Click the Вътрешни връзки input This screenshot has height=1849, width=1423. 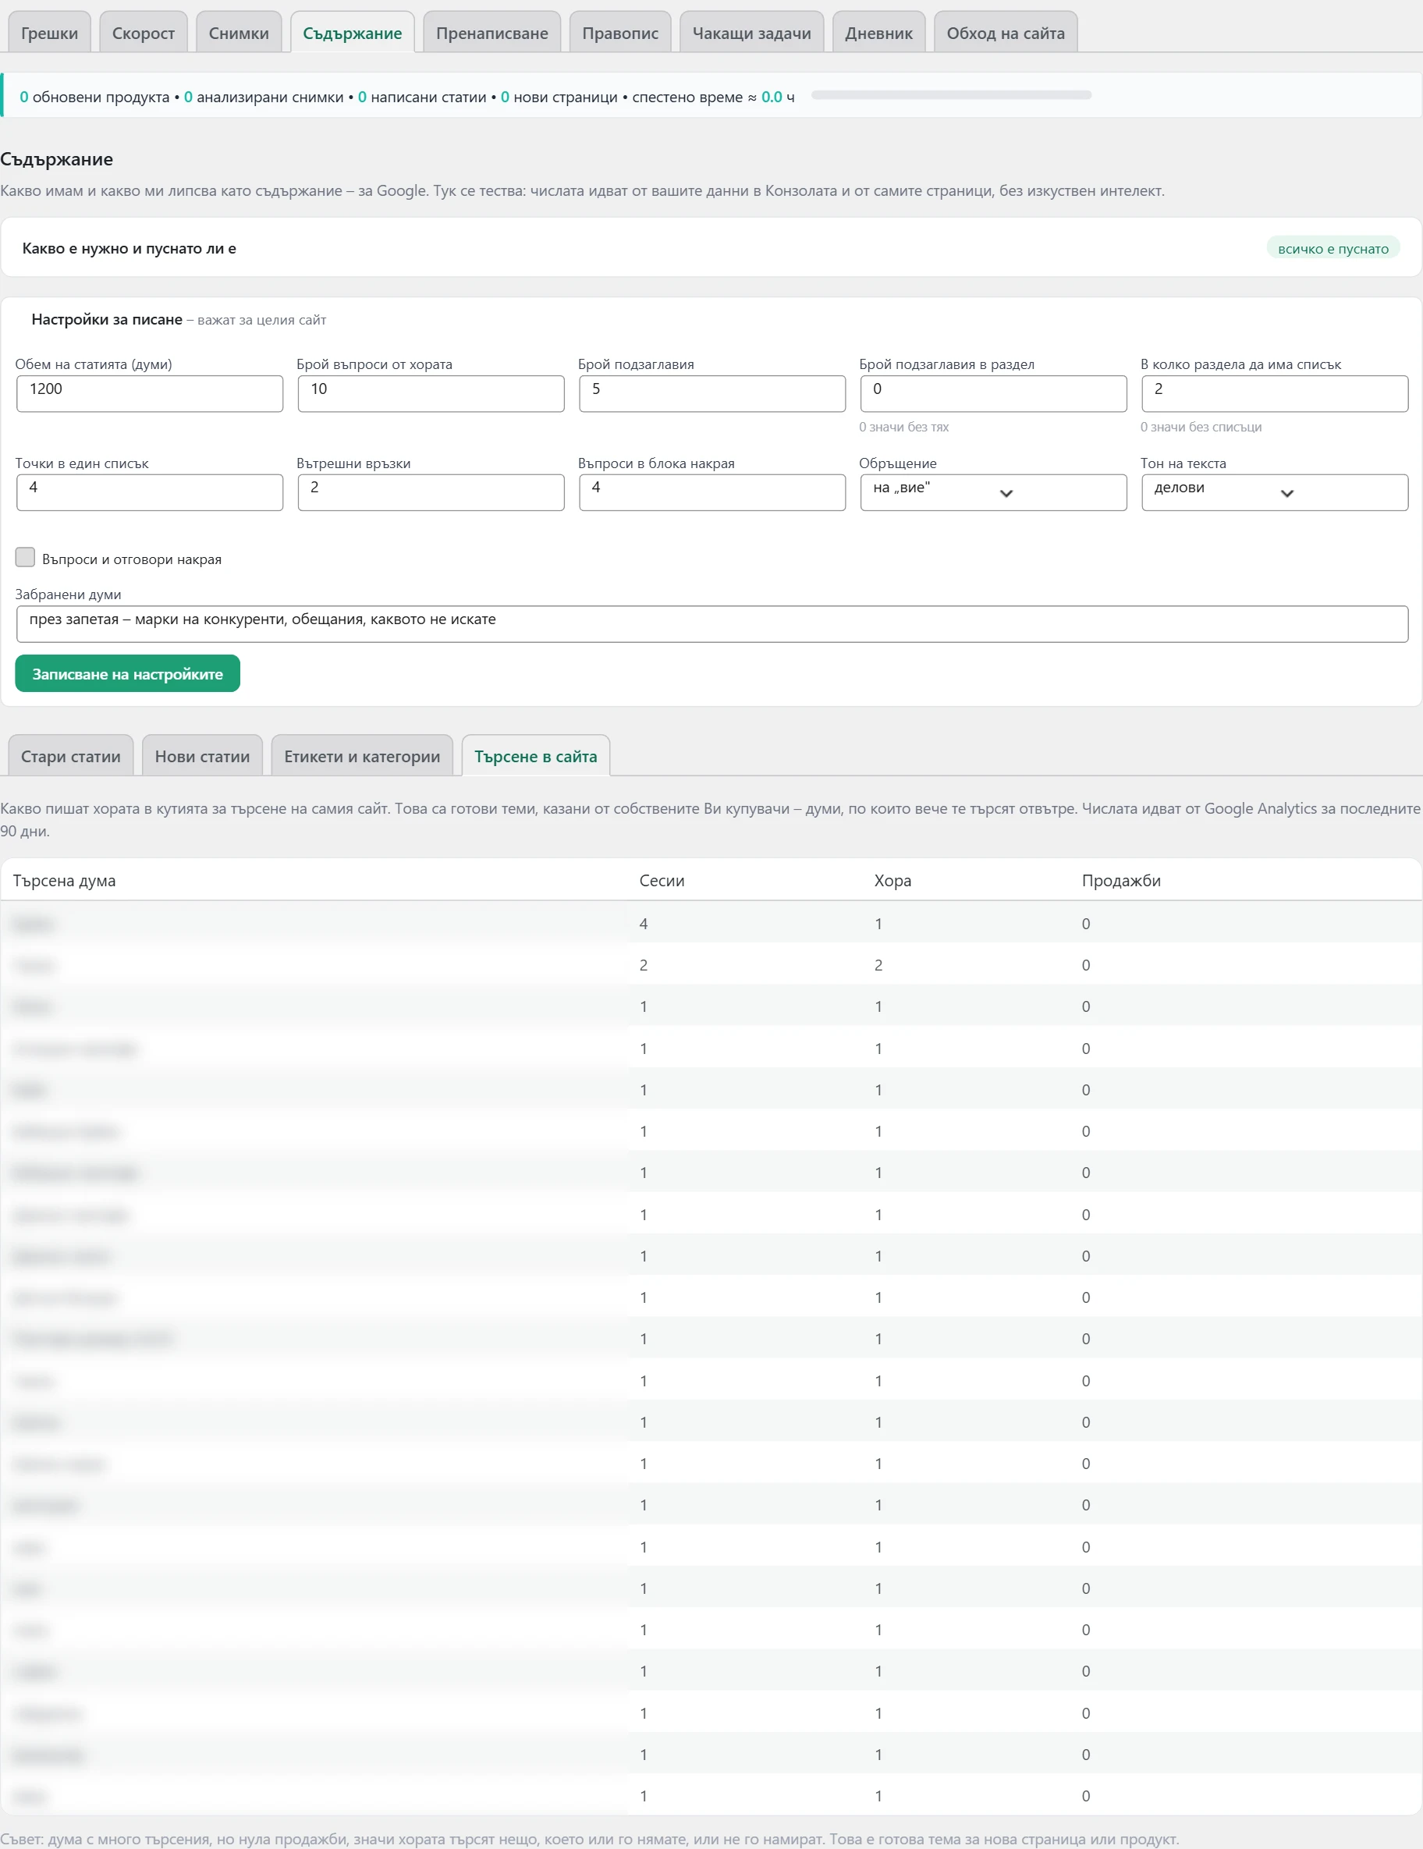[x=431, y=492]
